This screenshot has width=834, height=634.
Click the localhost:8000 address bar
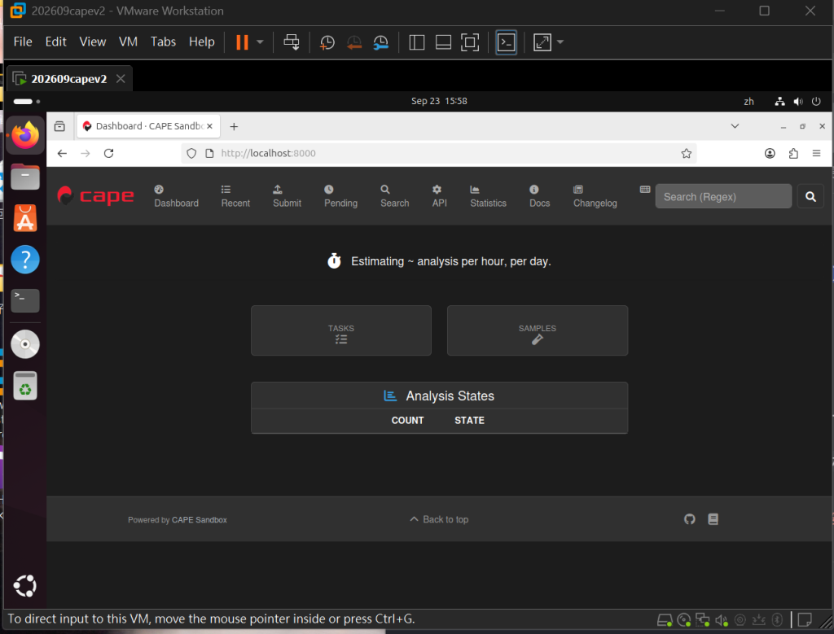(439, 153)
